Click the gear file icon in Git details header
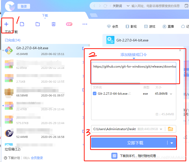This screenshot has height=162, width=189. tap(110, 40)
